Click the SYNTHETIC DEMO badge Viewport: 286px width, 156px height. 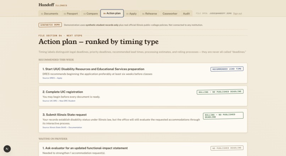click(50, 25)
